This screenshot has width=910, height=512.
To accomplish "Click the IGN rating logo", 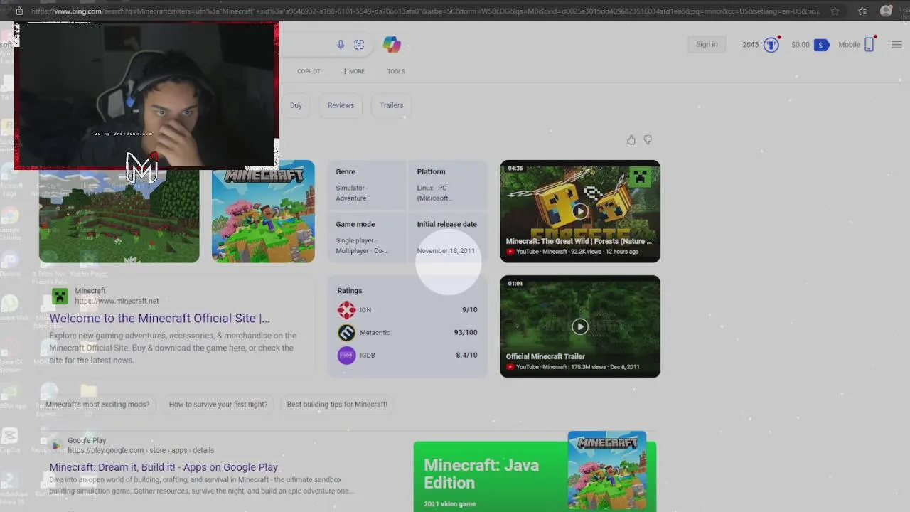I will pyautogui.click(x=346, y=310).
